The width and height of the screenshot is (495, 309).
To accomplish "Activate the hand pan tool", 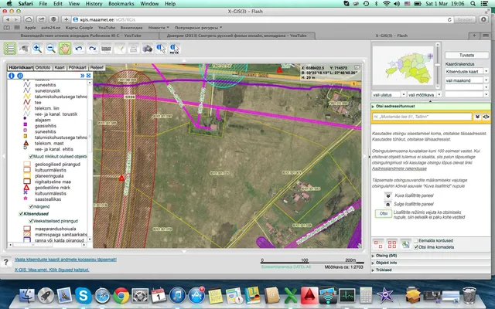I will point(65,49).
